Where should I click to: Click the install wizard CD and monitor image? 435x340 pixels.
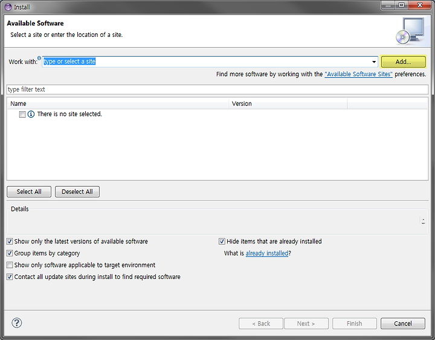point(410,31)
